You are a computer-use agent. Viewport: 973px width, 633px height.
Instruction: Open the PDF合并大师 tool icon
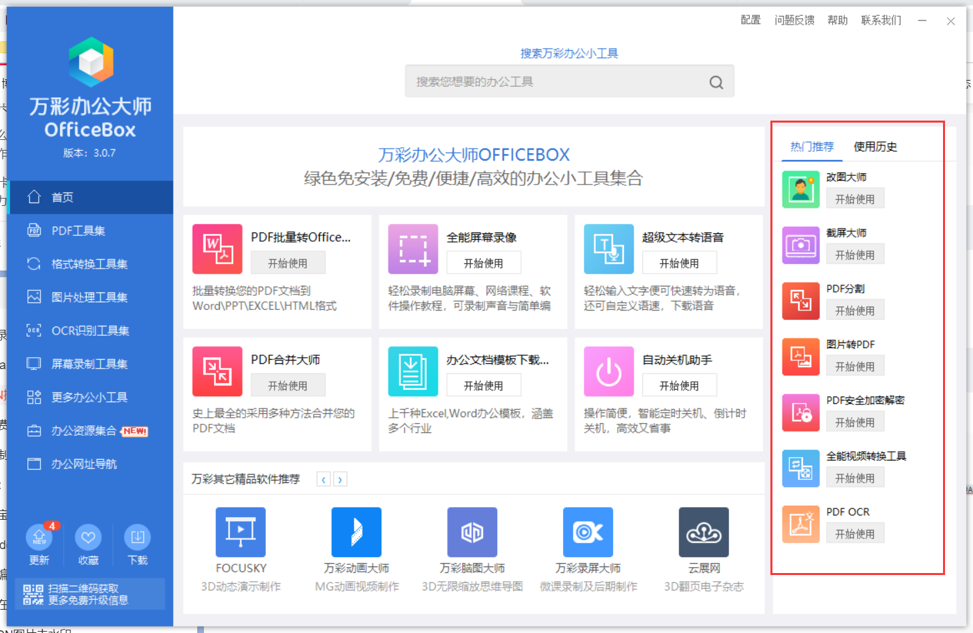[217, 371]
